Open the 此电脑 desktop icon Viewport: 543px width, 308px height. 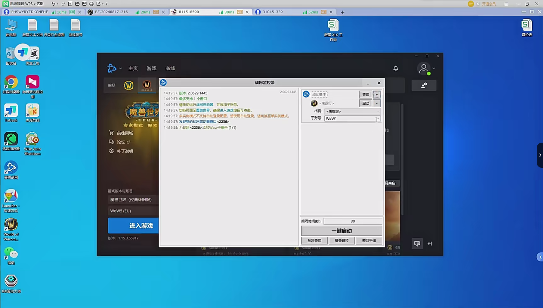coord(11,28)
